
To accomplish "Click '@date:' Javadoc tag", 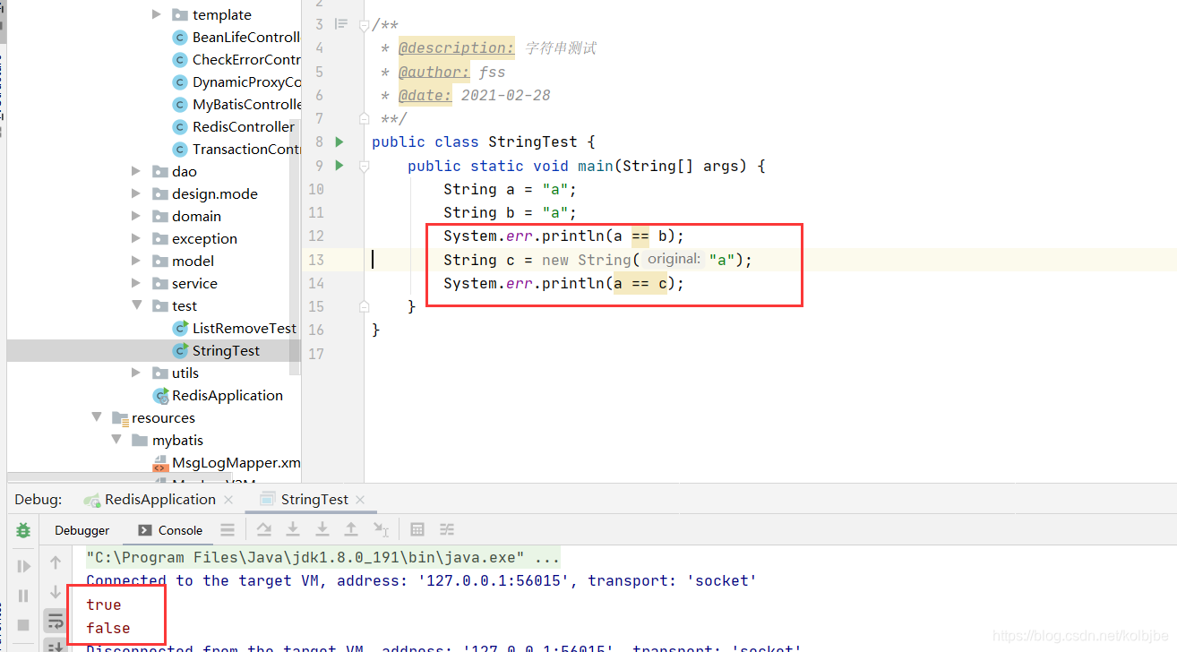I will (x=425, y=95).
